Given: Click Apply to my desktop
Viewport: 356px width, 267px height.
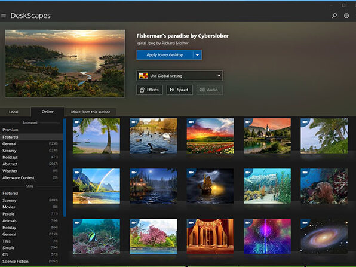Looking at the screenshot, I should coord(165,55).
